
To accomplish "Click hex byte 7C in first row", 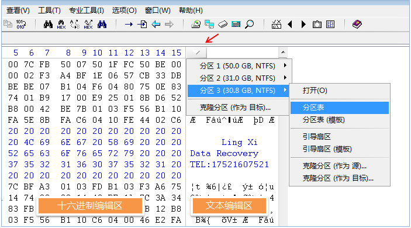I will tap(29, 64).
